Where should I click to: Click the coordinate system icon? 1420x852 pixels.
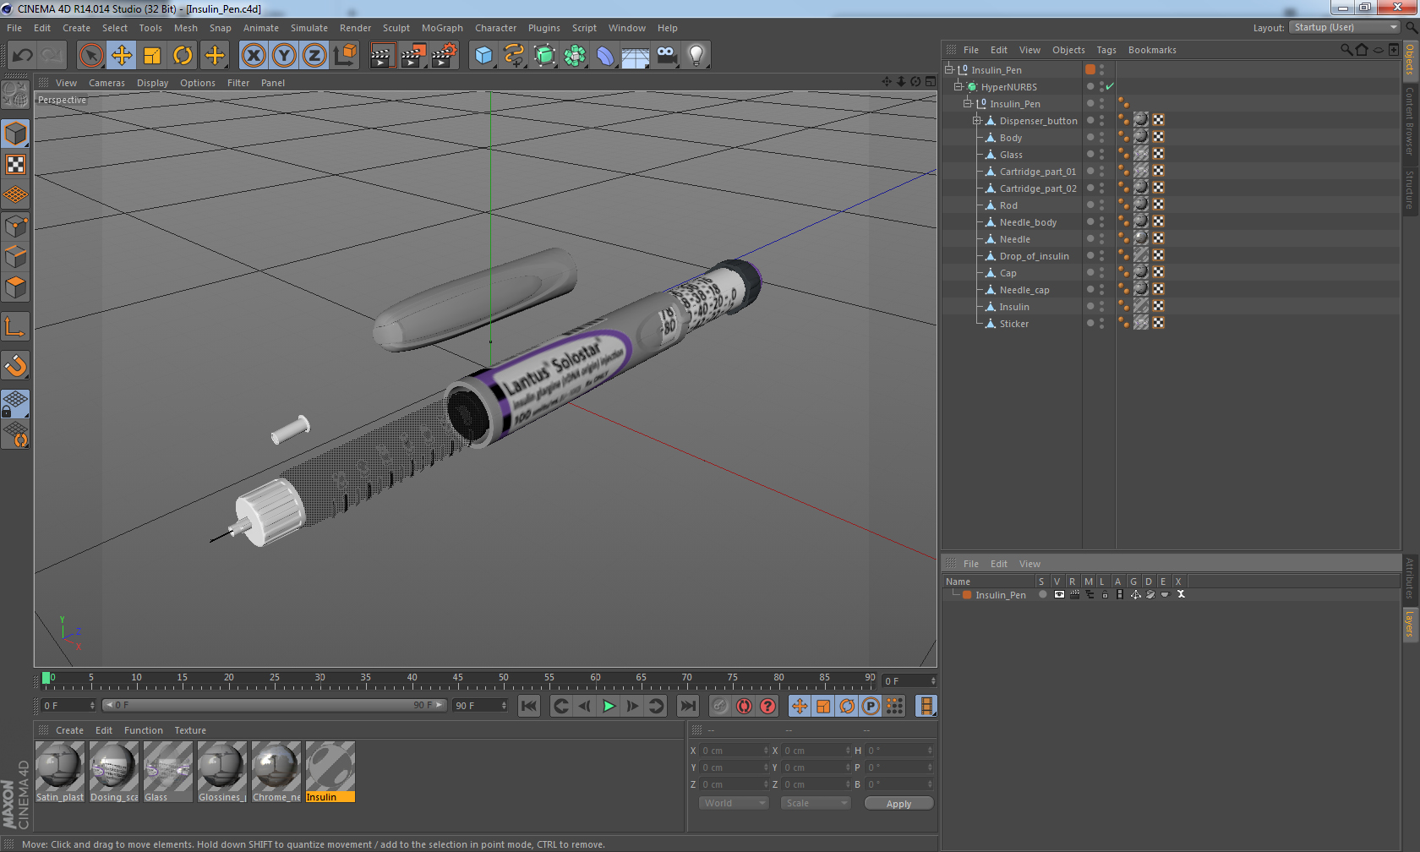point(345,56)
